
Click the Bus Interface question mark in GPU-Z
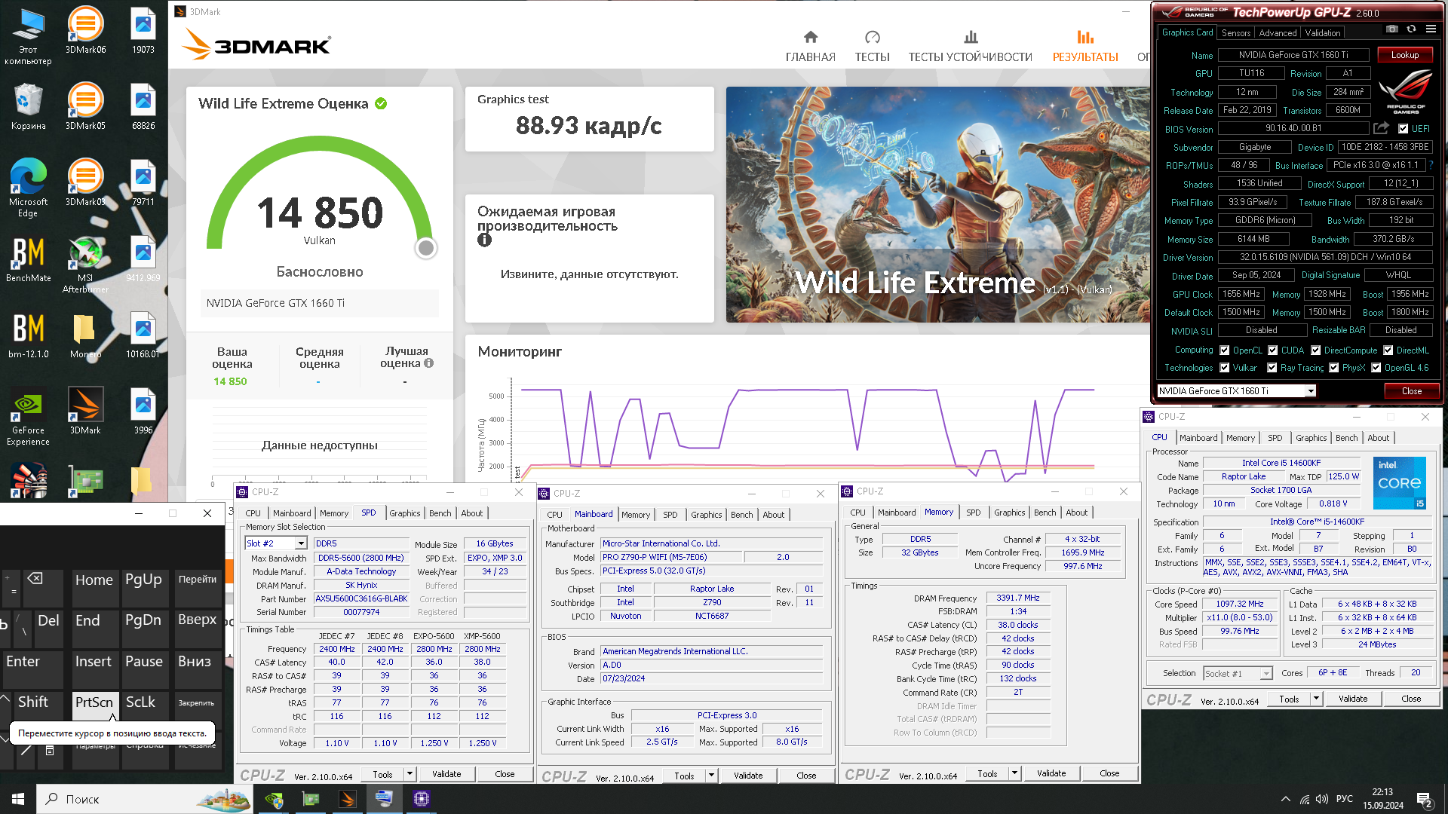point(1431,165)
